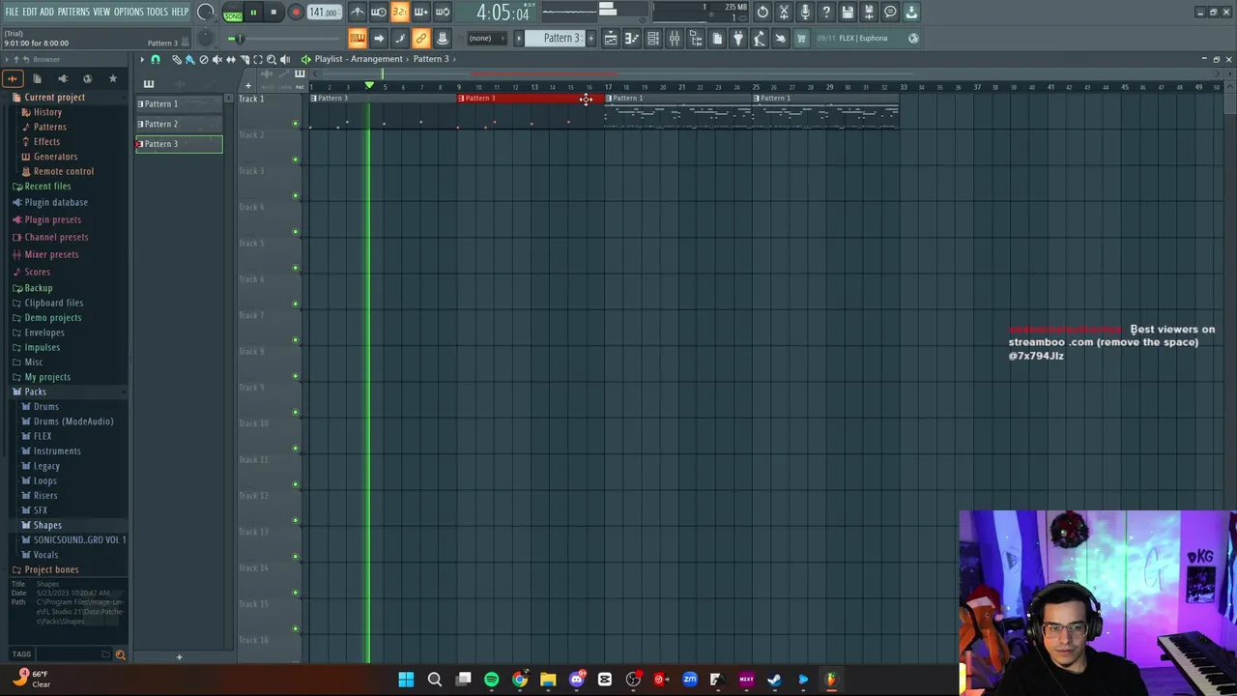The image size is (1237, 696).
Task: Open the OPTIONS menu
Action: coord(129,12)
